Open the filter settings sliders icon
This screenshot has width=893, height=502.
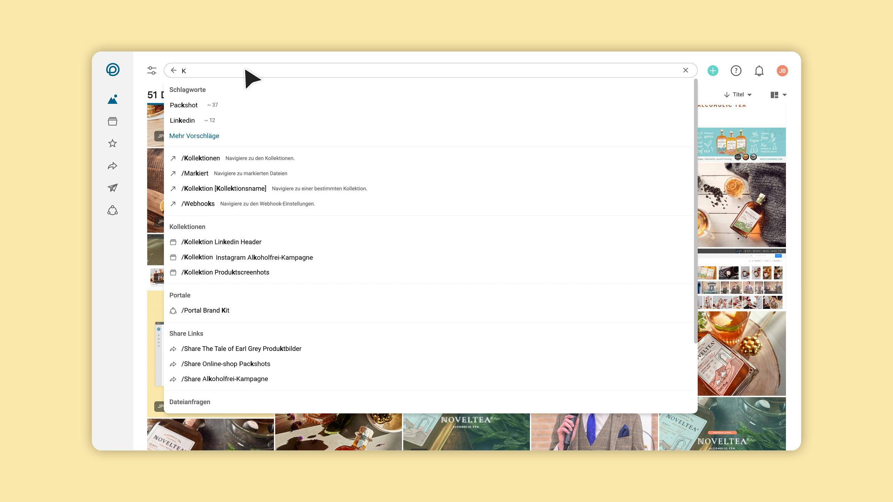tap(152, 70)
